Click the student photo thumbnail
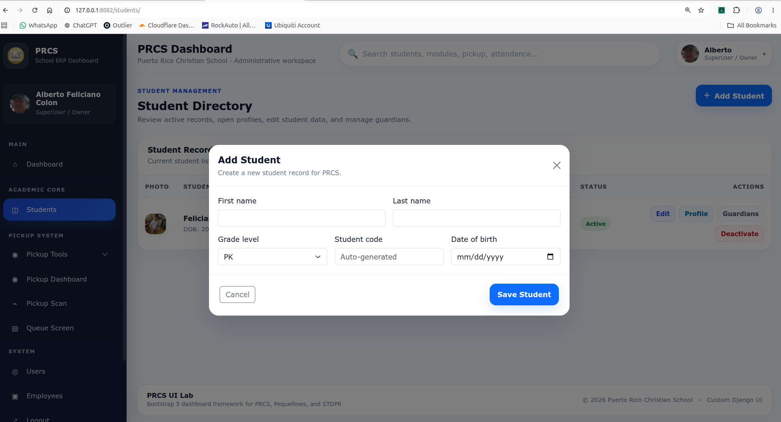 (155, 224)
